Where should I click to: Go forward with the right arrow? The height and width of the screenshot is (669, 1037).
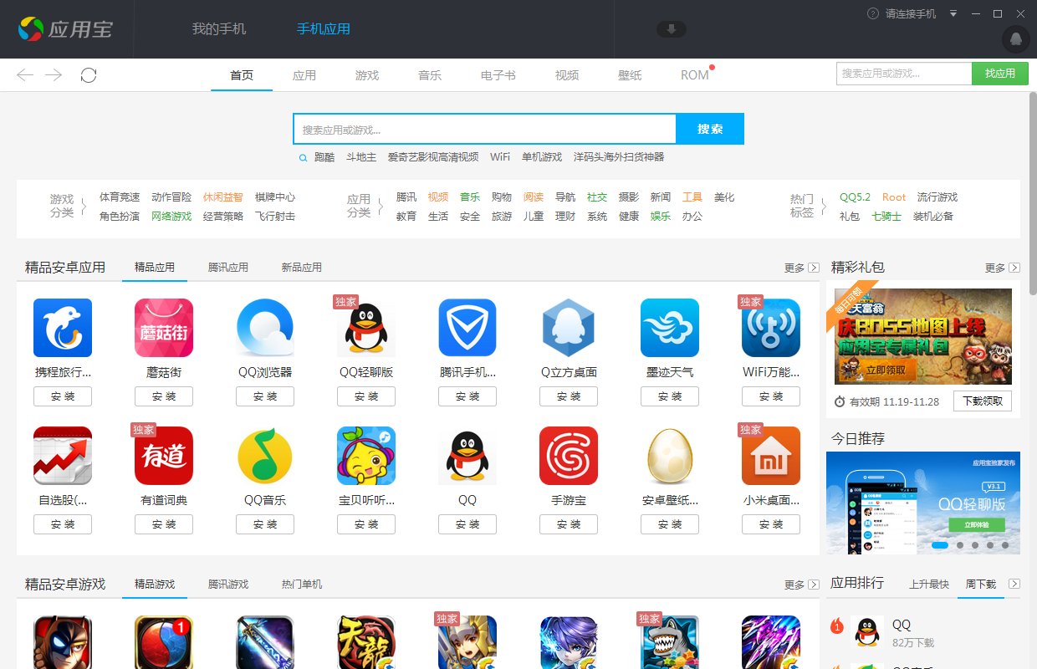[x=54, y=75]
